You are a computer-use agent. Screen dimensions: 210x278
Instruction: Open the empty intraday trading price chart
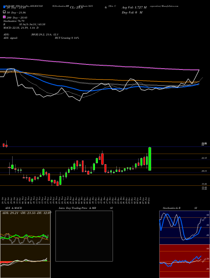84,236
